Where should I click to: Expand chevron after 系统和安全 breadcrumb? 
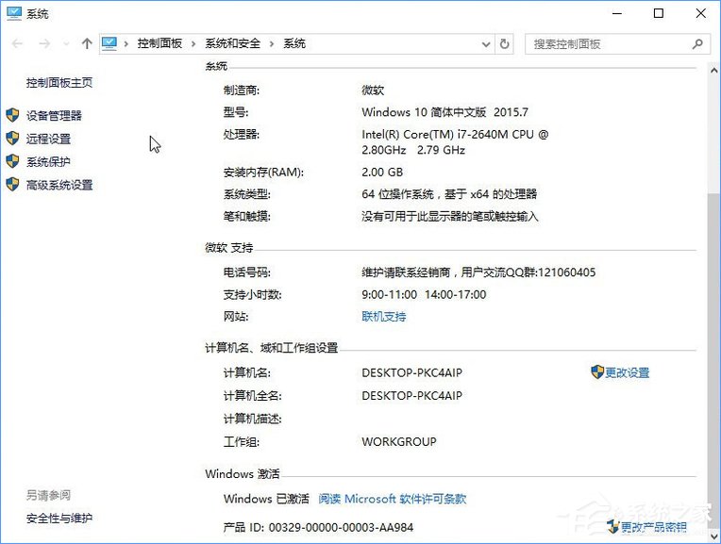coord(272,44)
